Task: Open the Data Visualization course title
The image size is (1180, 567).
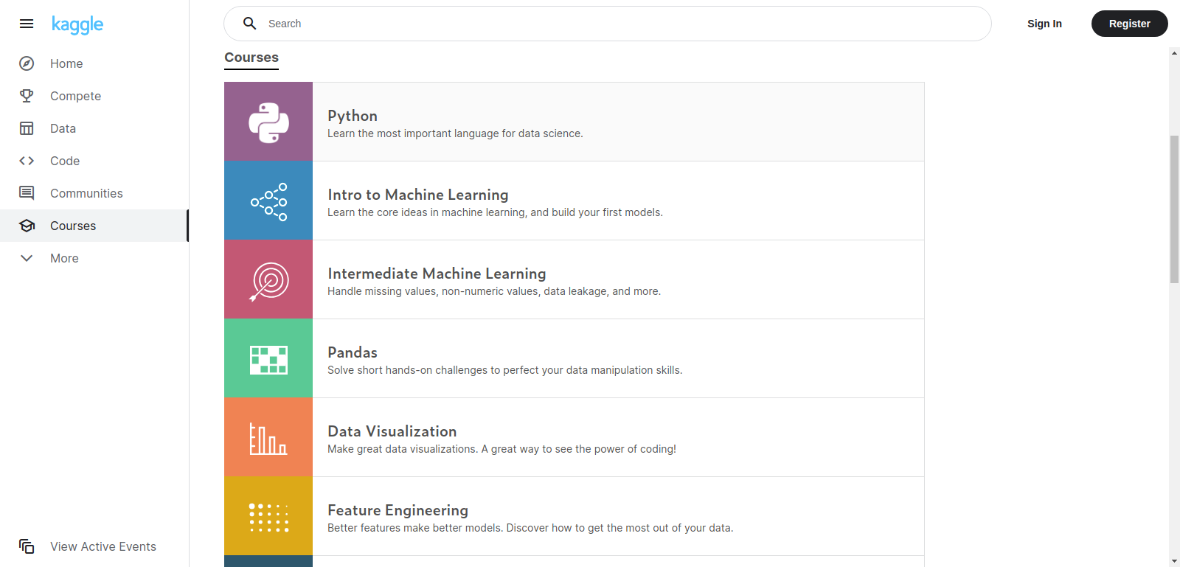Action: click(x=392, y=431)
